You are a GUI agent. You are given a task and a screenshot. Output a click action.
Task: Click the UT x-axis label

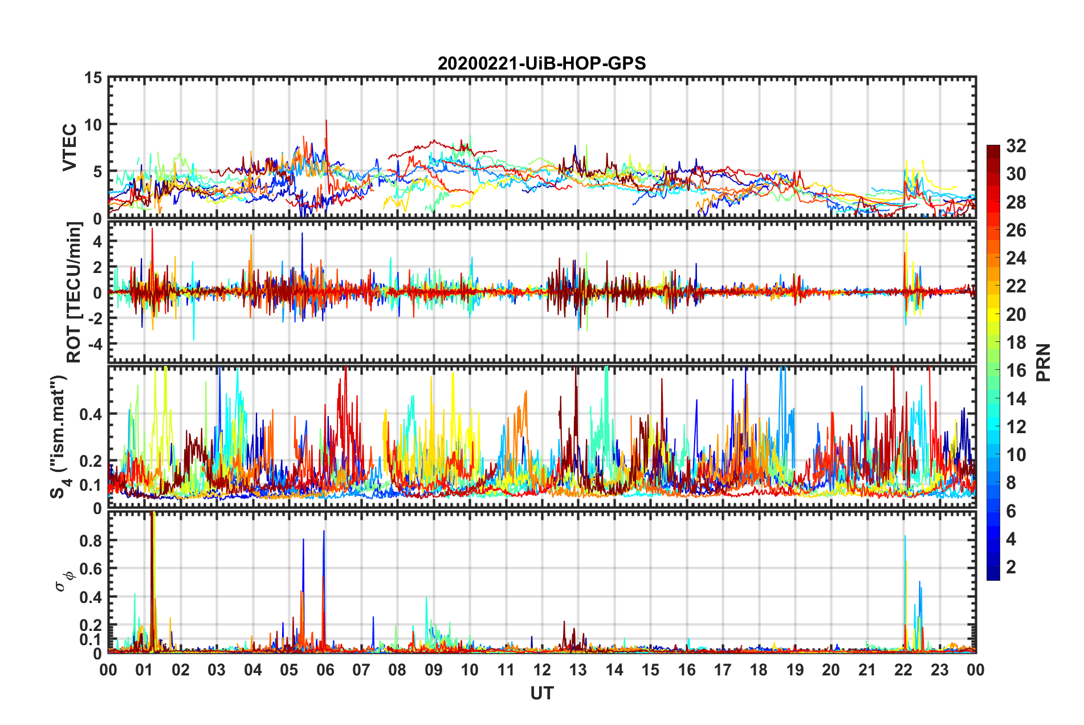(x=541, y=693)
